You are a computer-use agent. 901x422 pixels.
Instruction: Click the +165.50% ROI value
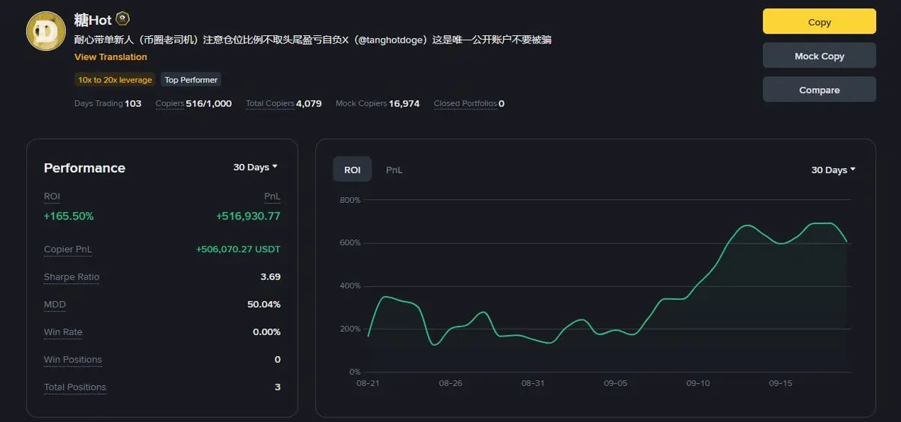(x=68, y=216)
